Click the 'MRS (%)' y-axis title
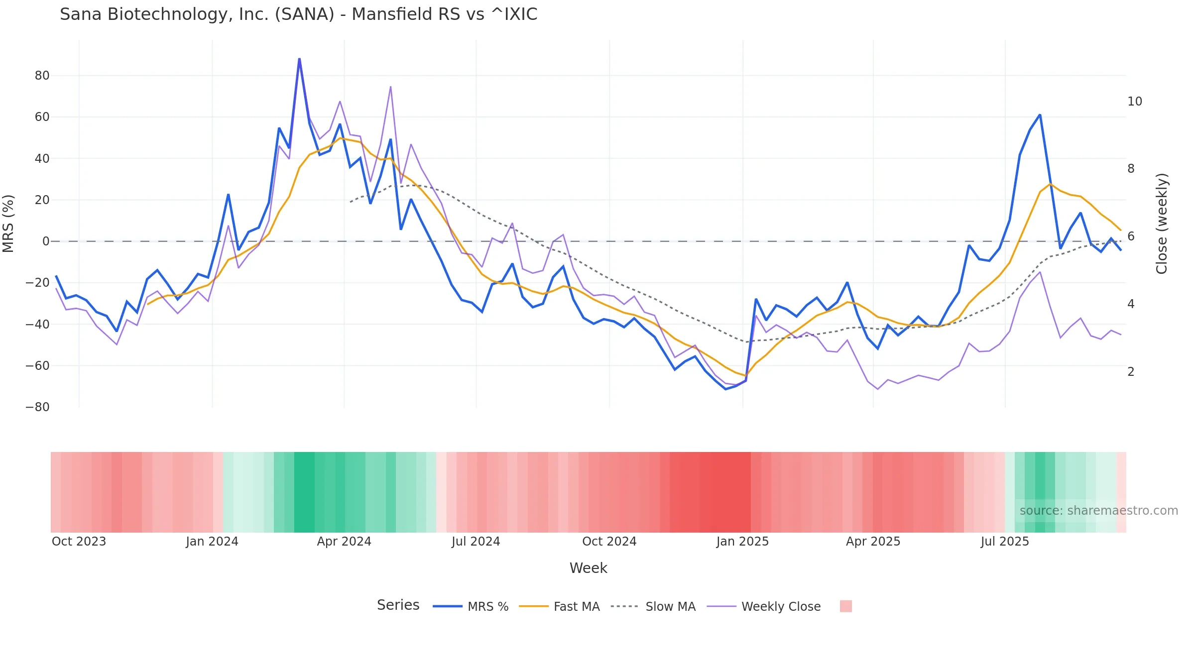Viewport: 1195px width, 672px height. [x=8, y=224]
